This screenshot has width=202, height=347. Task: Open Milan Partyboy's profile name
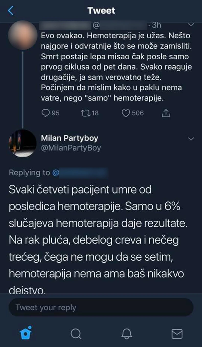[69, 138]
